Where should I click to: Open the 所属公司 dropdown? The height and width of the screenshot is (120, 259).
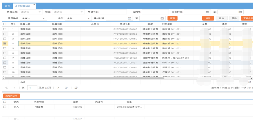(30, 12)
